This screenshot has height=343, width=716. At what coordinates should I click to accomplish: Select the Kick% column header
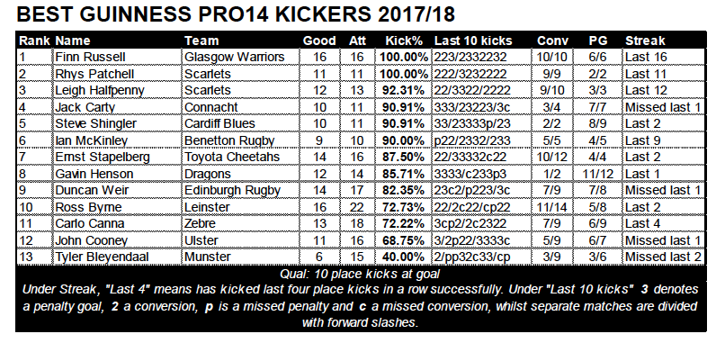(404, 41)
